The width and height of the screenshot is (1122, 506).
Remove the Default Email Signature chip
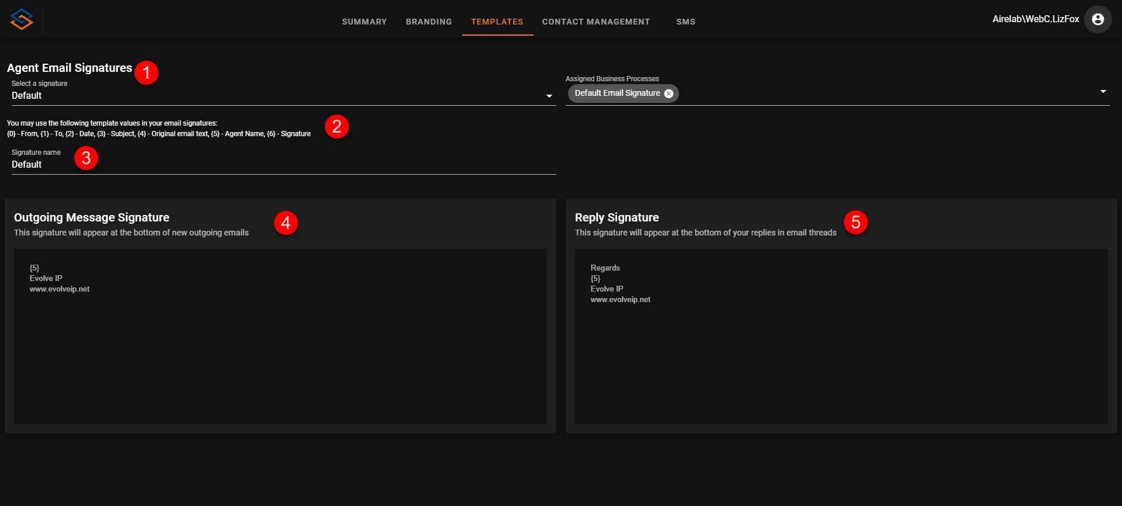(x=669, y=93)
